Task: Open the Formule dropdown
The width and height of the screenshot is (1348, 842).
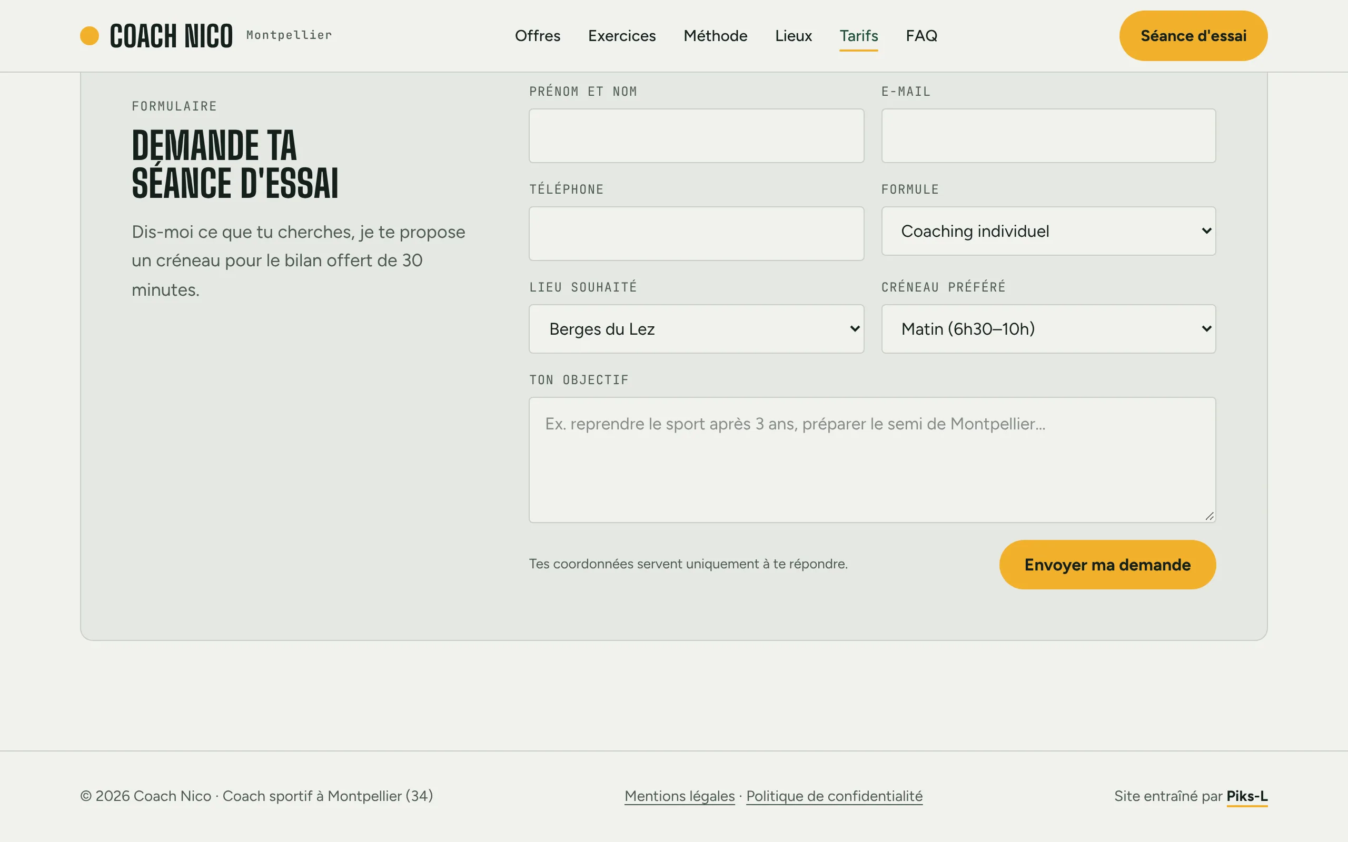Action: [1048, 231]
